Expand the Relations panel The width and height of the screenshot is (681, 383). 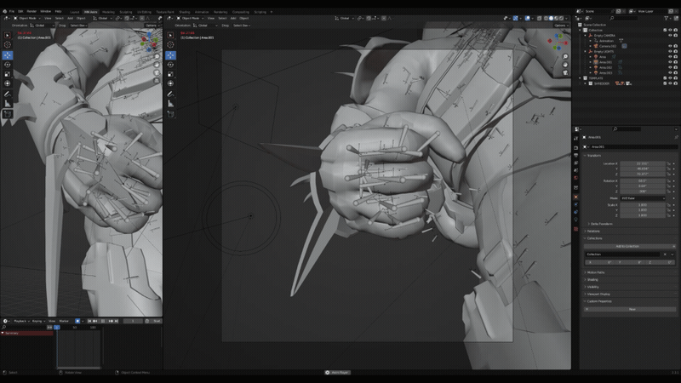(x=592, y=231)
